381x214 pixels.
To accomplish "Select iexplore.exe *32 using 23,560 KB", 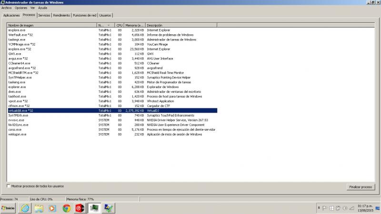I will click(x=112, y=49).
